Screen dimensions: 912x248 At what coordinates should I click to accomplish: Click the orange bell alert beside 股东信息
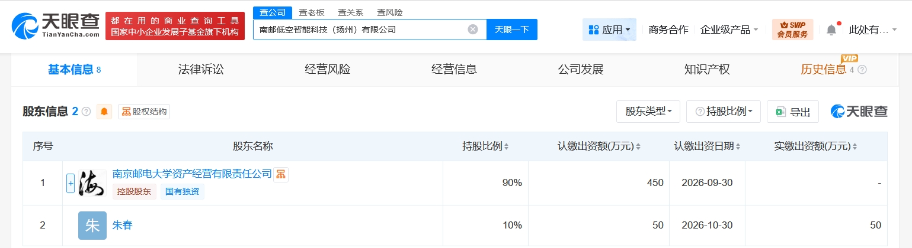pyautogui.click(x=104, y=112)
